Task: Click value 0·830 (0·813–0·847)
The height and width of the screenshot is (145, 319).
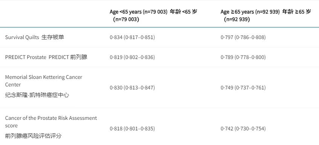Action: [x=132, y=88]
